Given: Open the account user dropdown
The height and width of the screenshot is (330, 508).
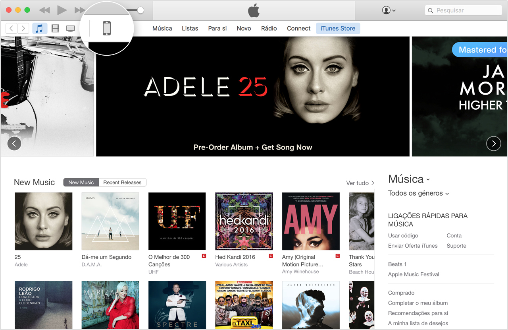Looking at the screenshot, I should pyautogui.click(x=389, y=10).
